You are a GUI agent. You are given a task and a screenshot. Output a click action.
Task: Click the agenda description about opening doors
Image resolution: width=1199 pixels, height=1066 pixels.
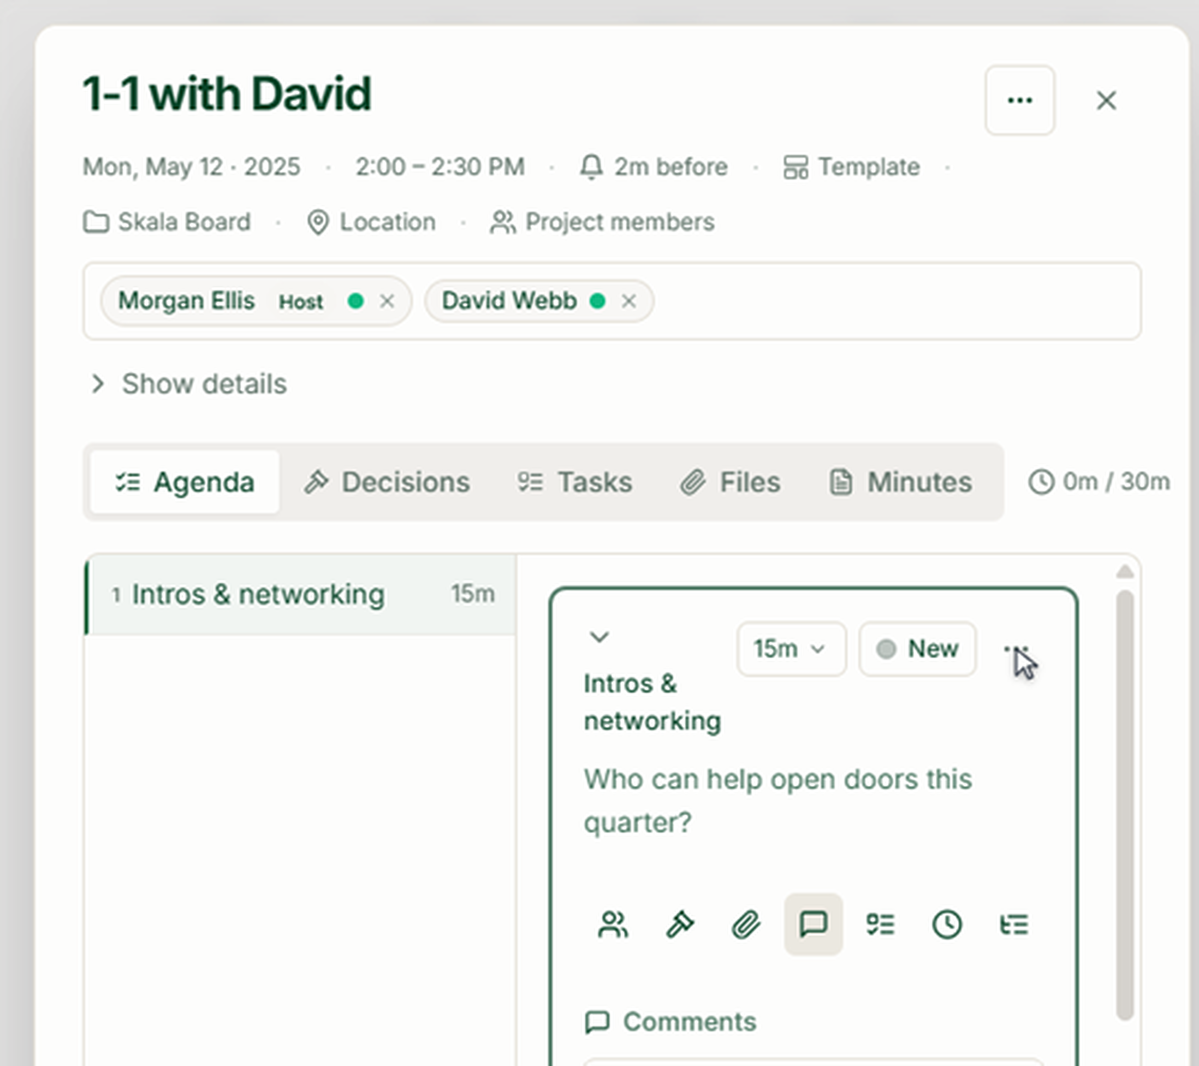coord(778,801)
